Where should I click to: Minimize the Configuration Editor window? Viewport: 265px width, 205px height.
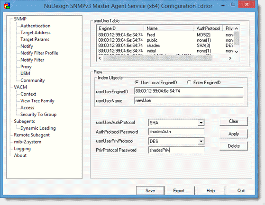(223, 5)
